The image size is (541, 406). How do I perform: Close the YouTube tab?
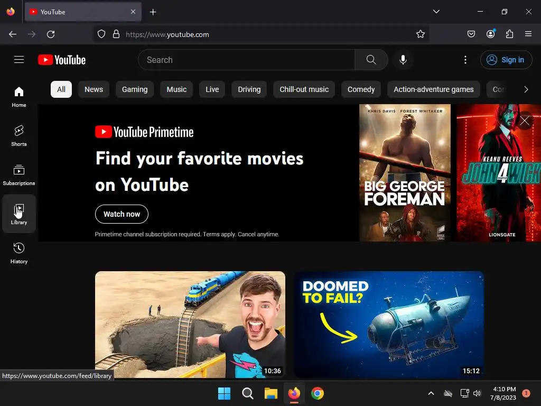pos(133,12)
